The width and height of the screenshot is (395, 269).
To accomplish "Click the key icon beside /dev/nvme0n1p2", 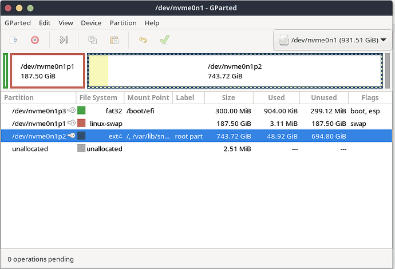I will [x=72, y=136].
